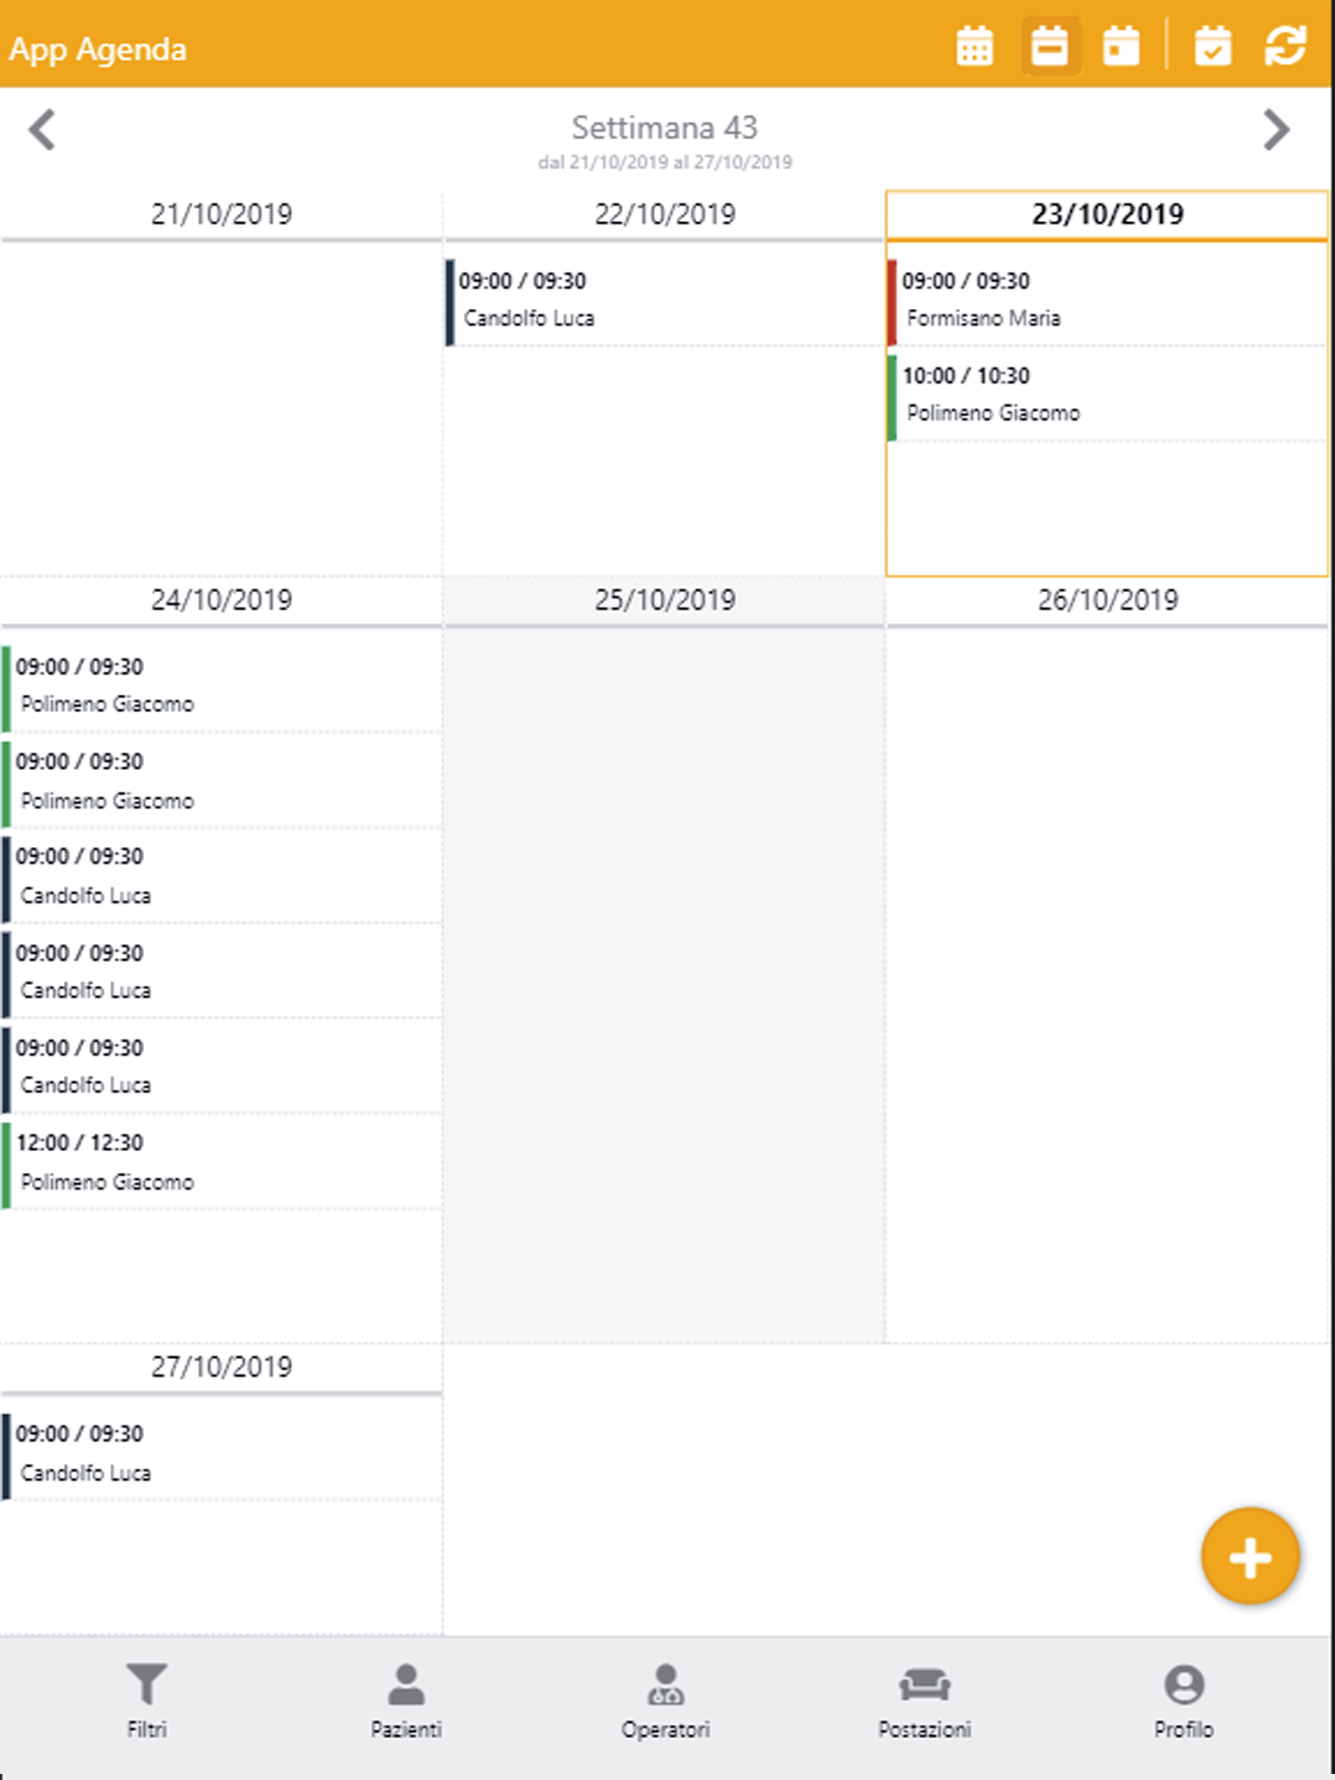Image resolution: width=1335 pixels, height=1780 pixels.
Task: Open Polimeno Giacomo 10:00 / 10:30 appointment
Action: (x=1107, y=397)
